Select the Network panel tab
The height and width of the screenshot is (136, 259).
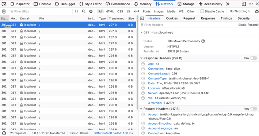(x=164, y=4)
